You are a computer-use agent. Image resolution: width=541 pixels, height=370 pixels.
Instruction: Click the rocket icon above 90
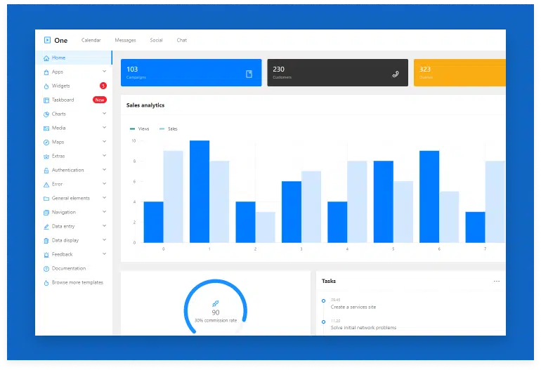215,303
